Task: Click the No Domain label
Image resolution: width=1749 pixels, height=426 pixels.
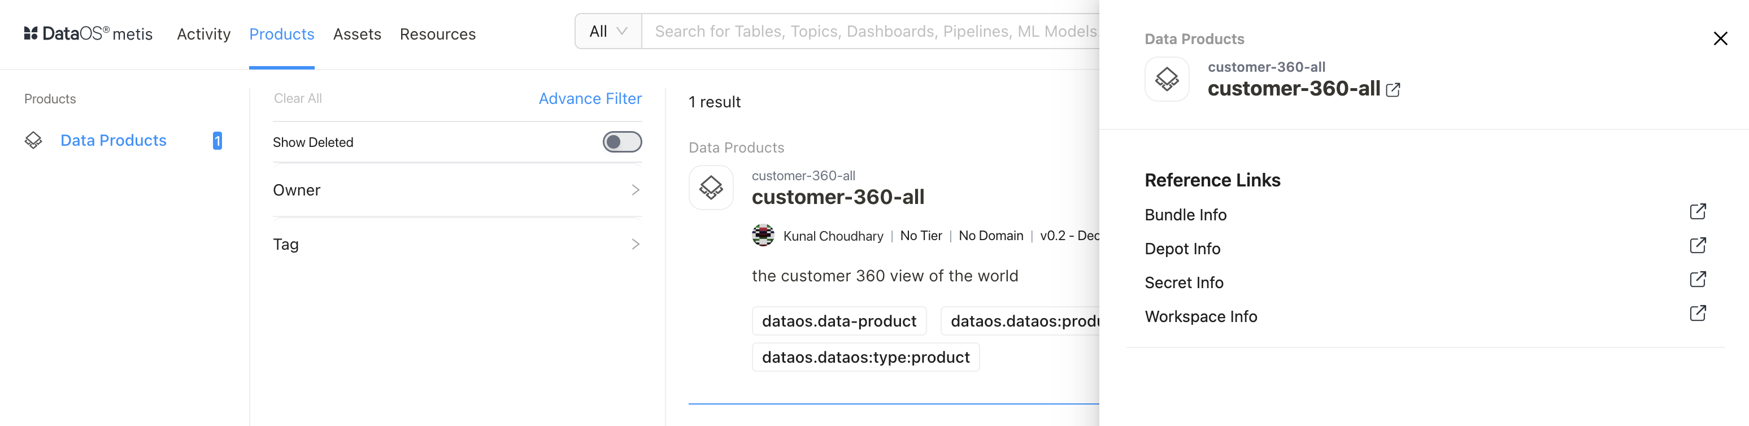Action: point(991,236)
